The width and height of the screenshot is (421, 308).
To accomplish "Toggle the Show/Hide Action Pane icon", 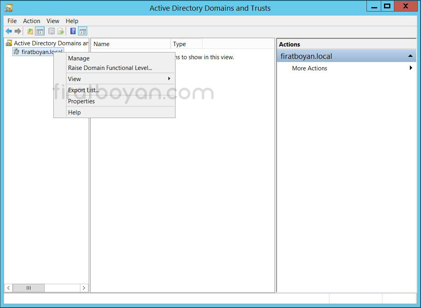I will point(83,31).
